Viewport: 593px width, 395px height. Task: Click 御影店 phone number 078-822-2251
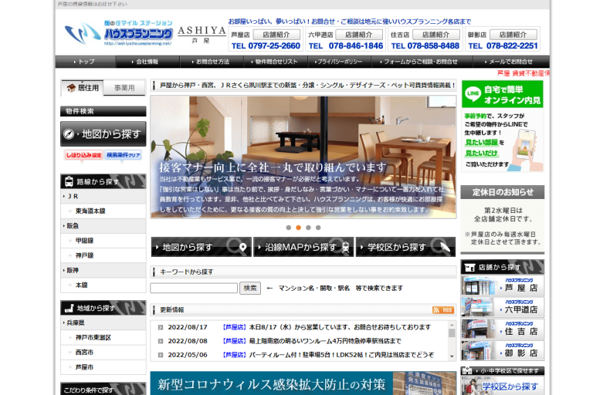tap(512, 46)
